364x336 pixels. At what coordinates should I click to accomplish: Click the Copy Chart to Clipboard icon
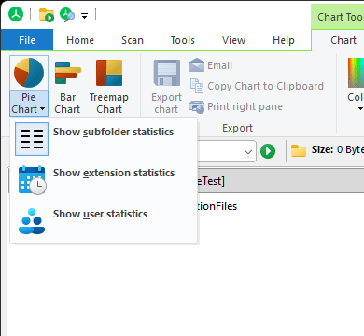click(197, 86)
